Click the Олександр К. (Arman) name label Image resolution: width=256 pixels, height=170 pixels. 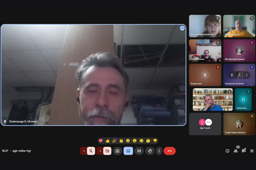click(x=23, y=122)
